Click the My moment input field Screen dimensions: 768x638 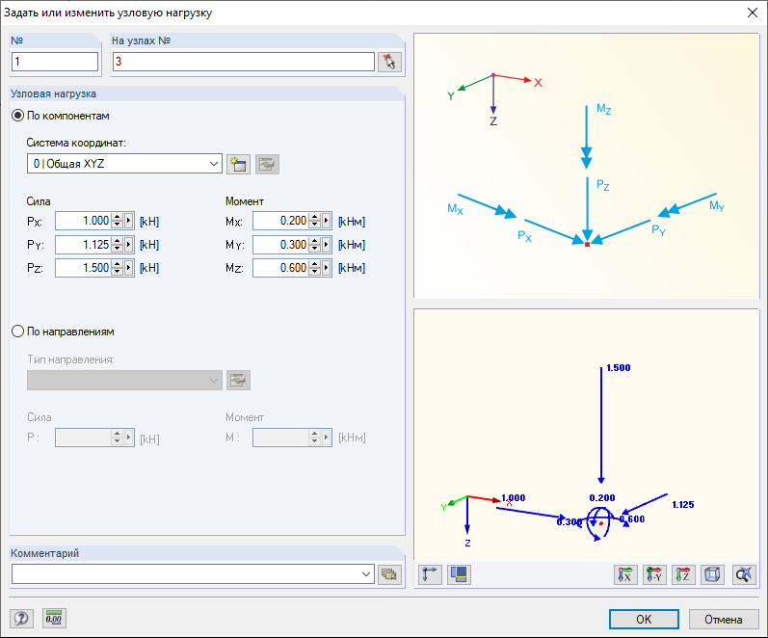point(280,245)
